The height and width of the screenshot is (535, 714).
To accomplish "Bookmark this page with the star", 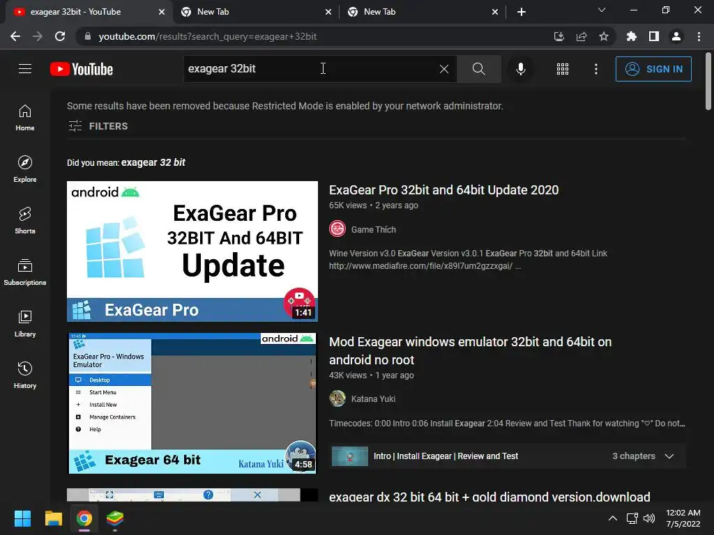I will (x=604, y=36).
